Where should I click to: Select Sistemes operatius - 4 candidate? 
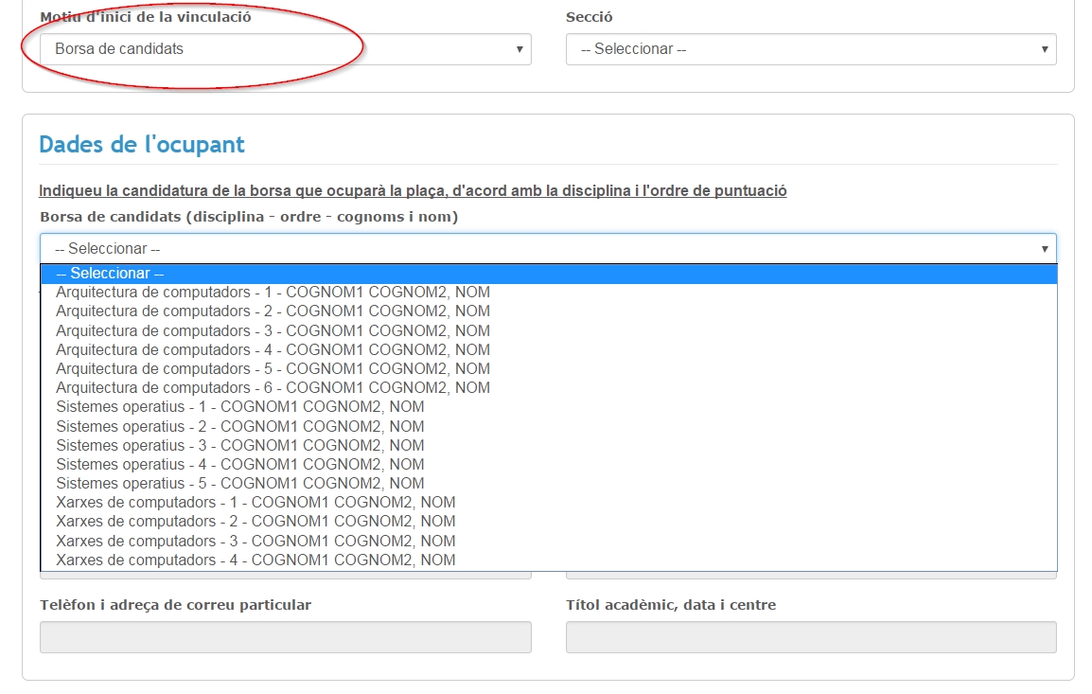coord(240,464)
